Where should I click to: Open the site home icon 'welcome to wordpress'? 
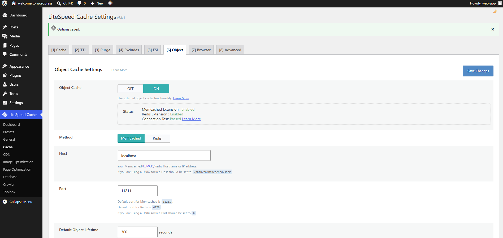click(14, 3)
